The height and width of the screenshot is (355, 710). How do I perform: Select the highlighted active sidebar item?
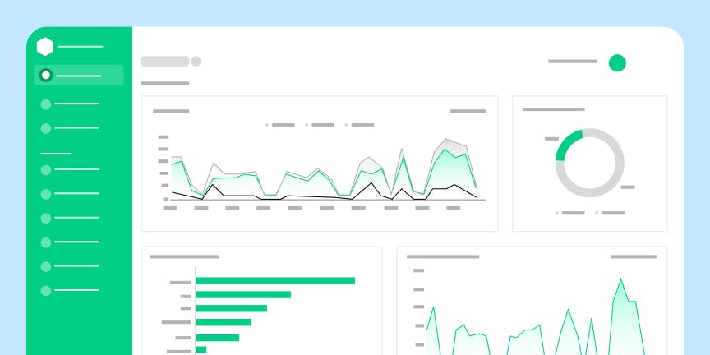point(79,75)
